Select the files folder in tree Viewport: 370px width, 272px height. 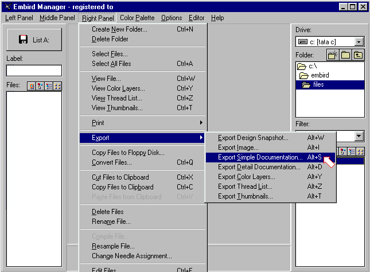[x=330, y=84]
